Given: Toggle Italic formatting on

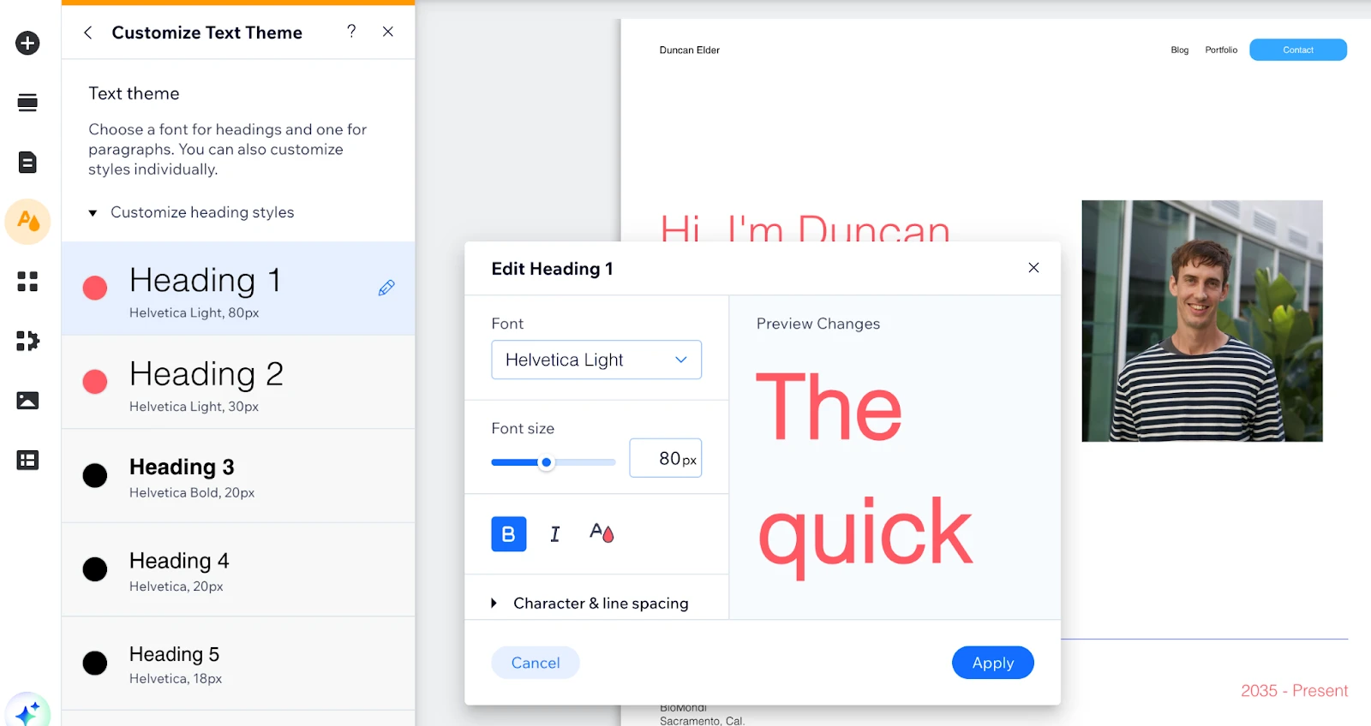Looking at the screenshot, I should pyautogui.click(x=554, y=534).
